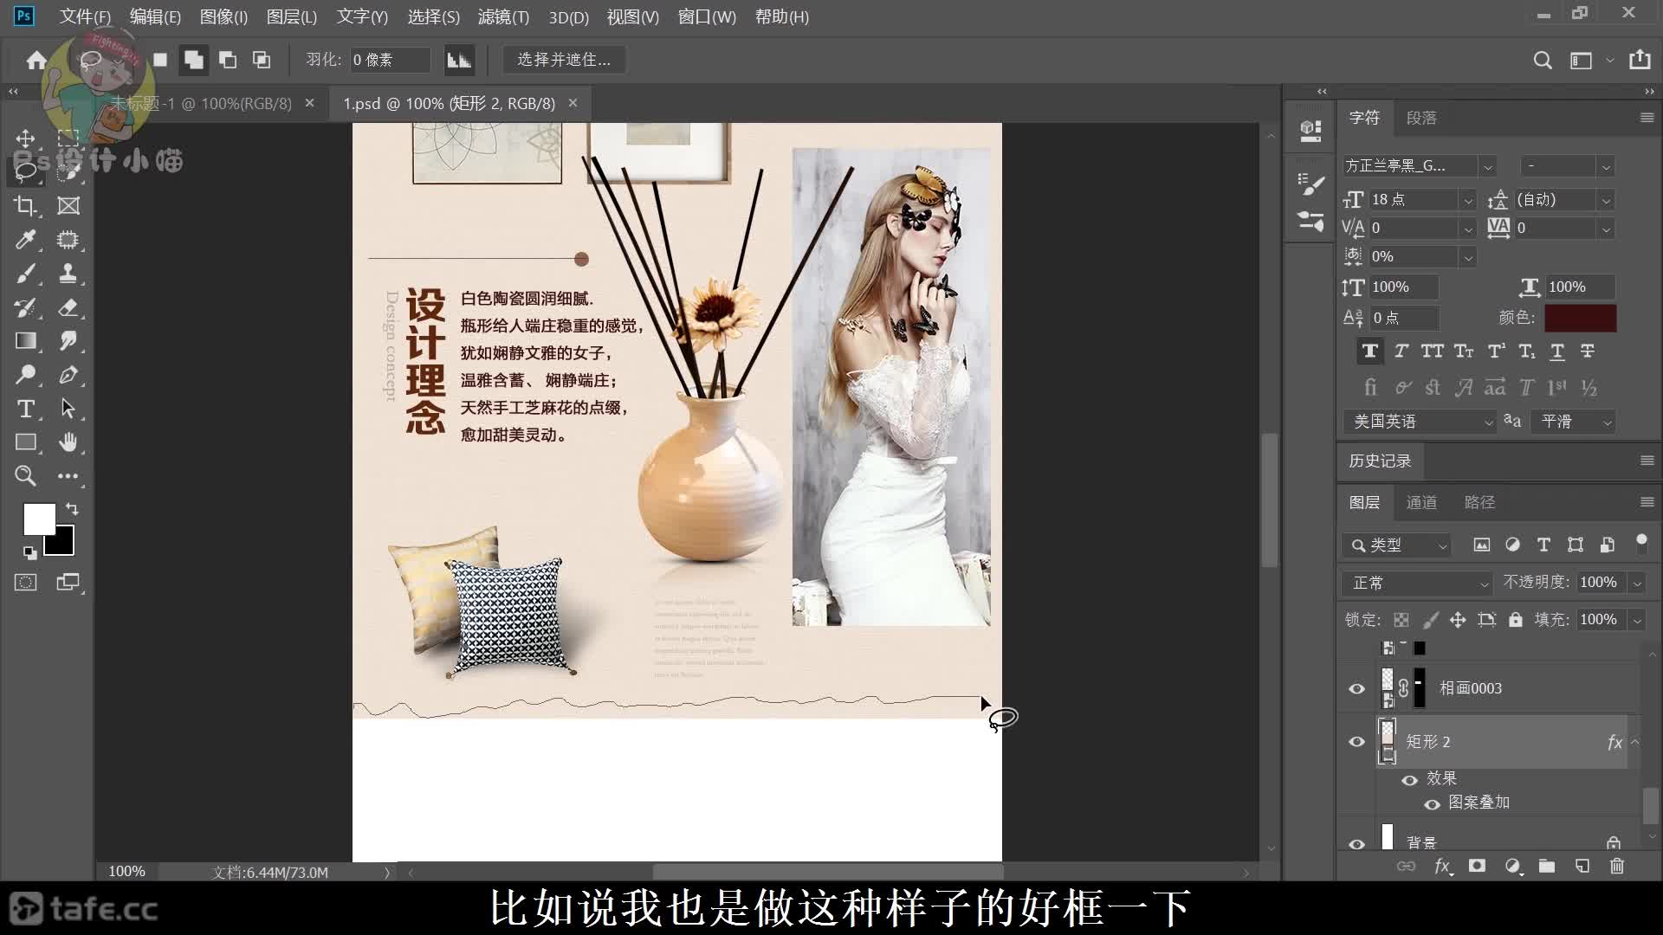This screenshot has width=1663, height=935.
Task: Click the zoom level 100% field
Action: click(126, 872)
